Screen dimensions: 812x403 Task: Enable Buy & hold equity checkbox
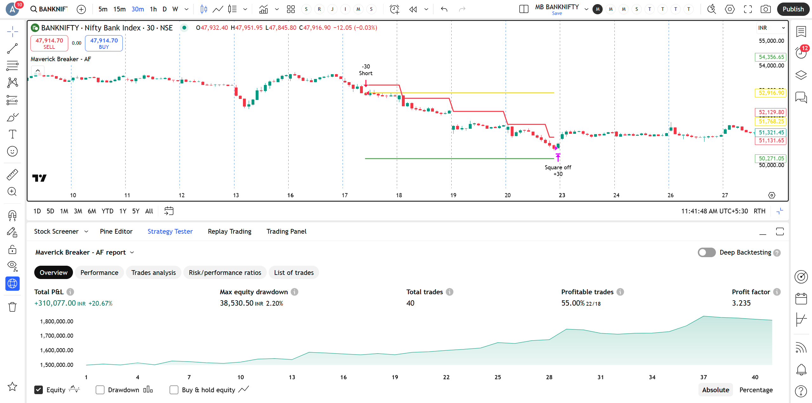(174, 390)
